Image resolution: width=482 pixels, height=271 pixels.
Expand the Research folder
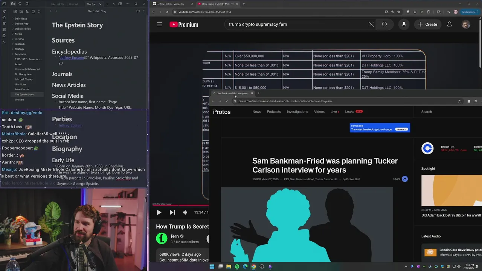click(20, 44)
